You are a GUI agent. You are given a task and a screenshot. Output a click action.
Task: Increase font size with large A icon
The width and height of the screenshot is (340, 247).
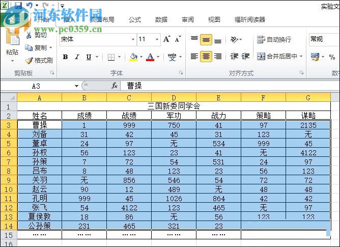167,39
